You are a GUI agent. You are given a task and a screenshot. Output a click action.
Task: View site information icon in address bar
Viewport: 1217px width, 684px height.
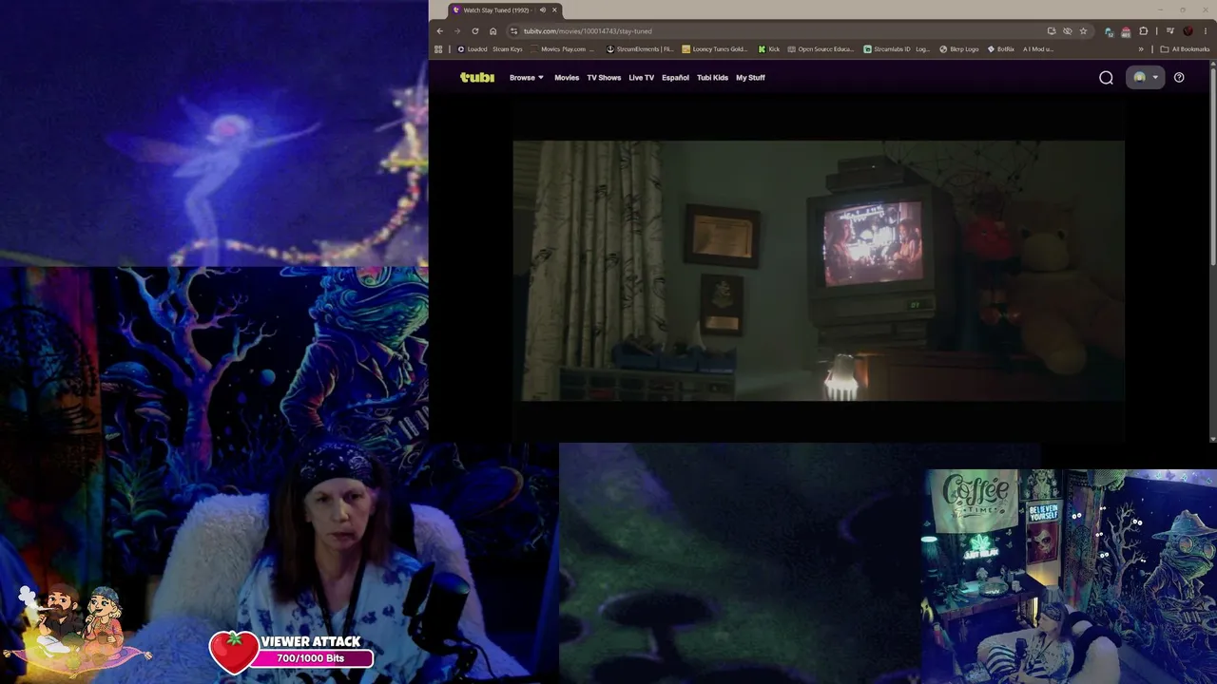(x=514, y=31)
